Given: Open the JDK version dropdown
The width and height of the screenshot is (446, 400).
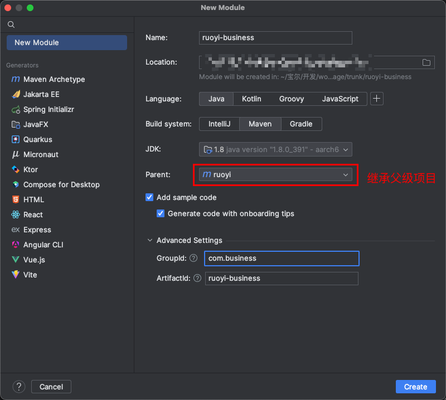Looking at the screenshot, I should (276, 149).
